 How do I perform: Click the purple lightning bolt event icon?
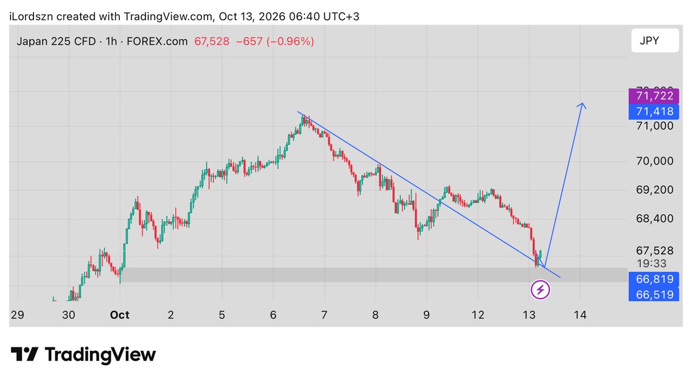pyautogui.click(x=540, y=289)
